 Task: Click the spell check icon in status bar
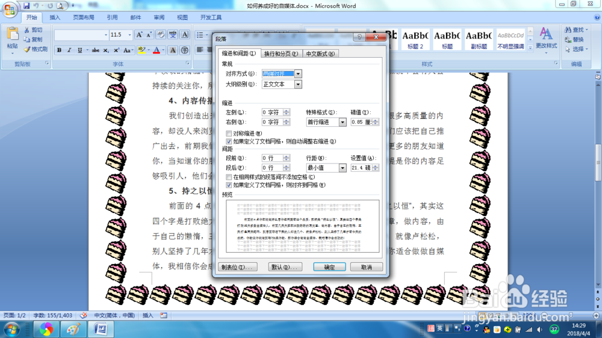pos(83,315)
